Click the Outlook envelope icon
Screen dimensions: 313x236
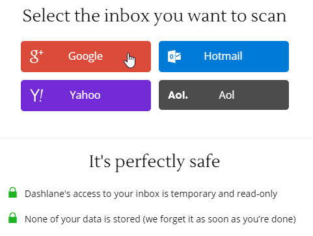(174, 57)
